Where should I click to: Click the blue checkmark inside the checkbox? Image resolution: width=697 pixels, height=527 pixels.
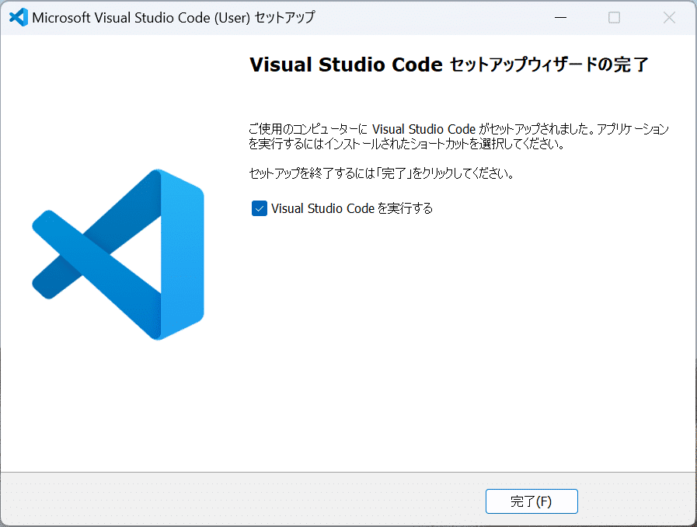[x=259, y=208]
